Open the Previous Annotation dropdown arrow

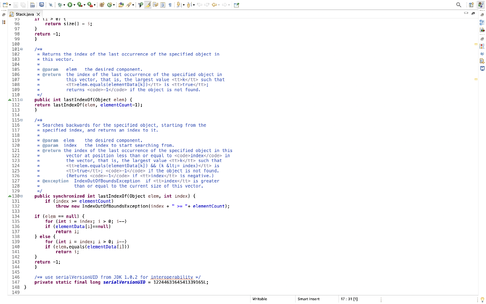[194, 5]
